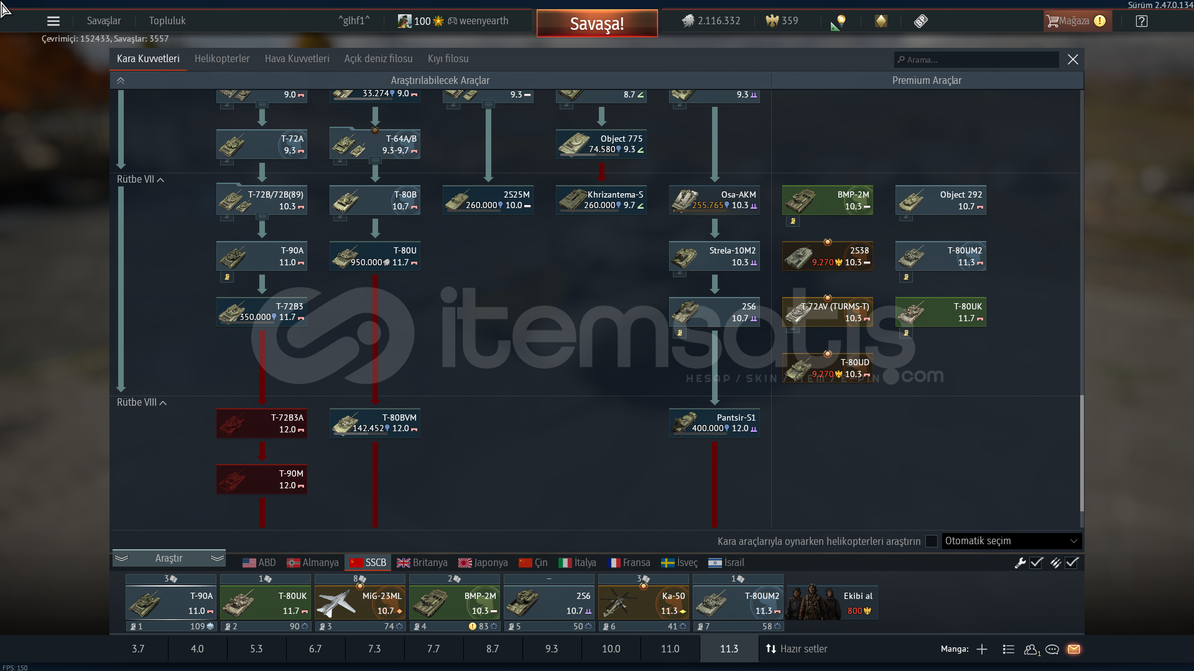Open the Otomatik seçim dropdown
1194x671 pixels.
point(1012,541)
